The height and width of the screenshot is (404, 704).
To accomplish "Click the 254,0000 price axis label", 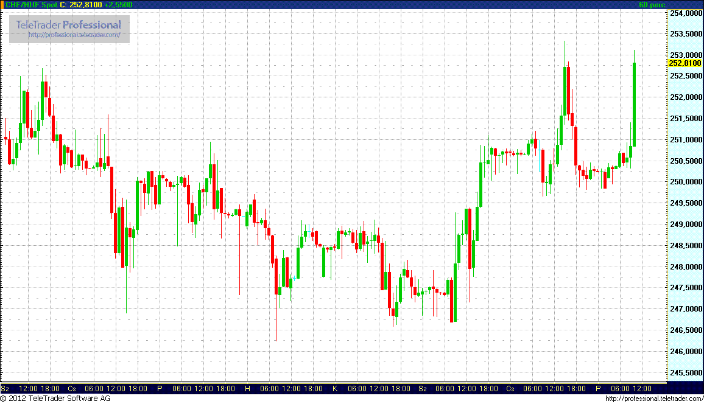I will click(686, 13).
